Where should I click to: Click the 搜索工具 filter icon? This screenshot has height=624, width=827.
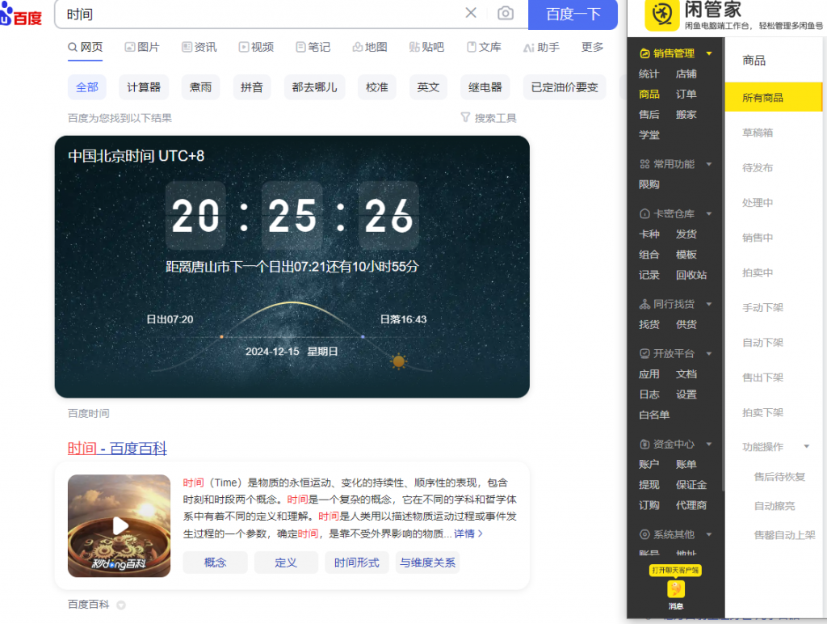point(465,117)
